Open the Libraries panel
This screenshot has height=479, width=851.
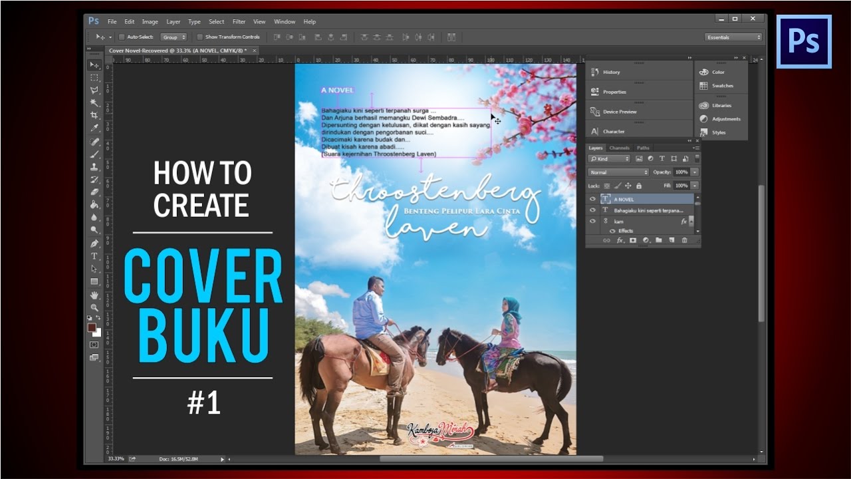click(715, 105)
